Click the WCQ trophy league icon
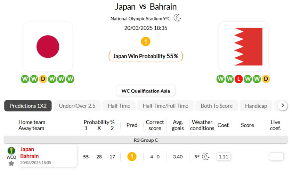The image size is (292, 175). point(11,151)
